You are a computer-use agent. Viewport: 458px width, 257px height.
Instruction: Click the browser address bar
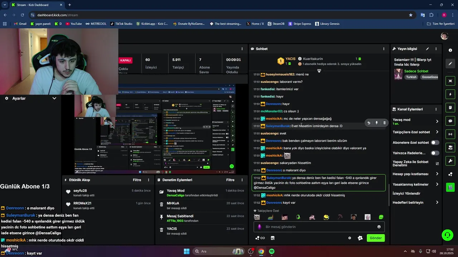click(x=222, y=15)
